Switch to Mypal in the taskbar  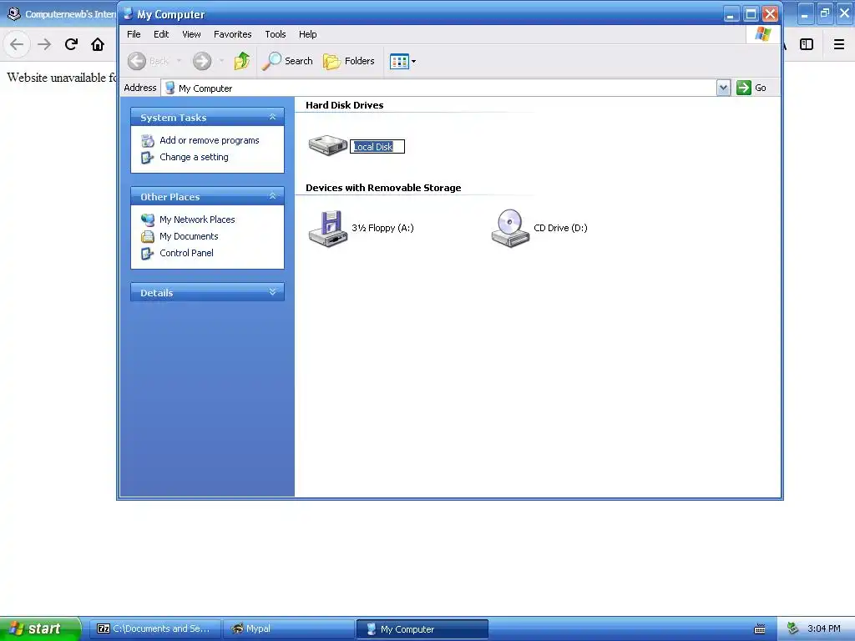289,628
